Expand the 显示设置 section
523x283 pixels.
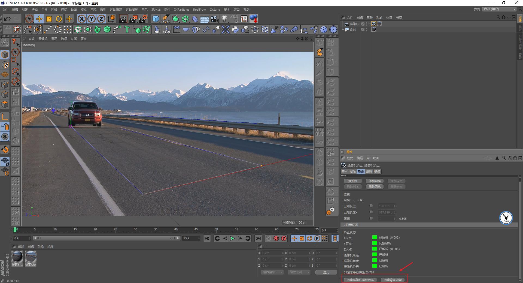[x=352, y=225]
